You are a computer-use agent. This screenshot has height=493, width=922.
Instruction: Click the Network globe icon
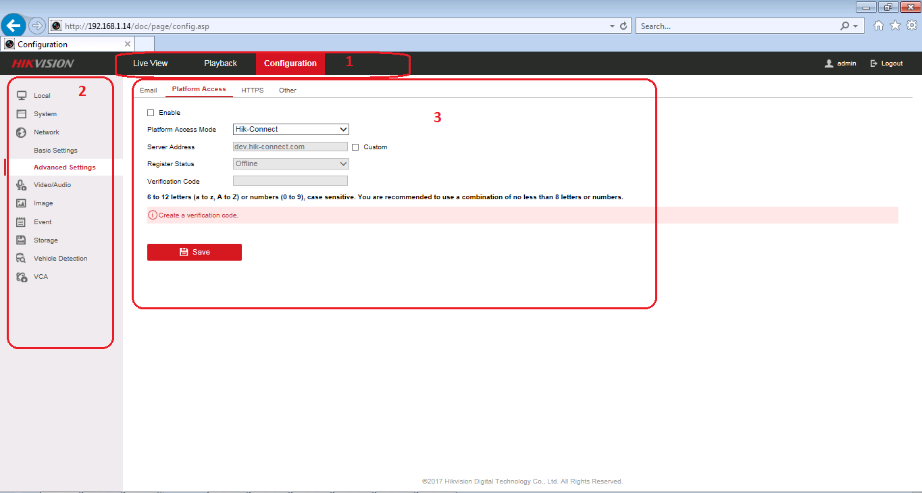pyautogui.click(x=22, y=132)
